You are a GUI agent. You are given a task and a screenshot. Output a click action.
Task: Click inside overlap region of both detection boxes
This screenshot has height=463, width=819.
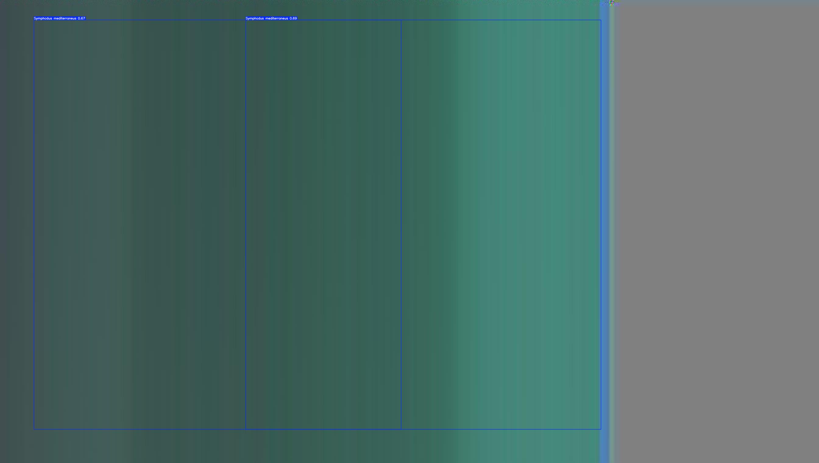(x=323, y=223)
